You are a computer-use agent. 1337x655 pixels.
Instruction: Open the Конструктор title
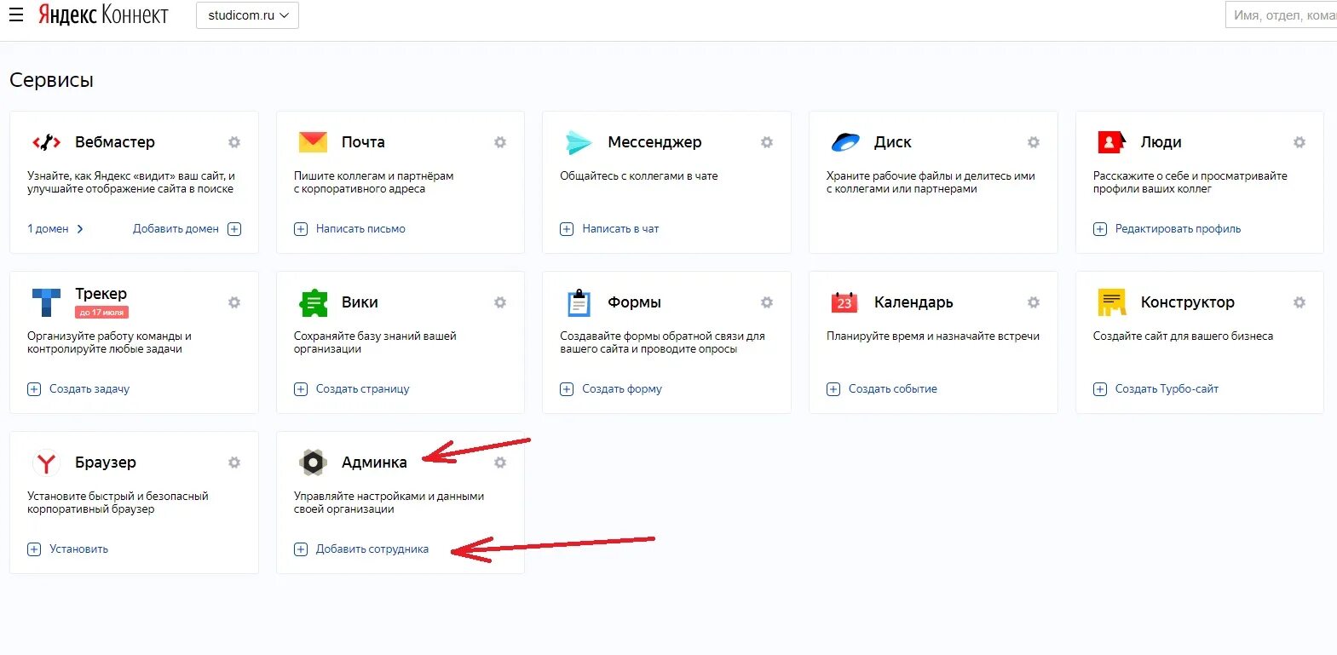pyautogui.click(x=1187, y=302)
